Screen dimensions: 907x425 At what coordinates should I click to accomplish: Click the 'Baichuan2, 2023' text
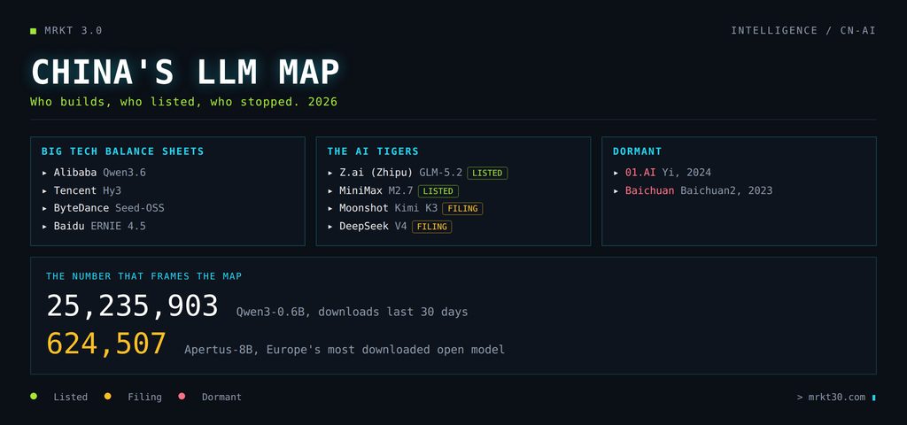[x=726, y=190]
